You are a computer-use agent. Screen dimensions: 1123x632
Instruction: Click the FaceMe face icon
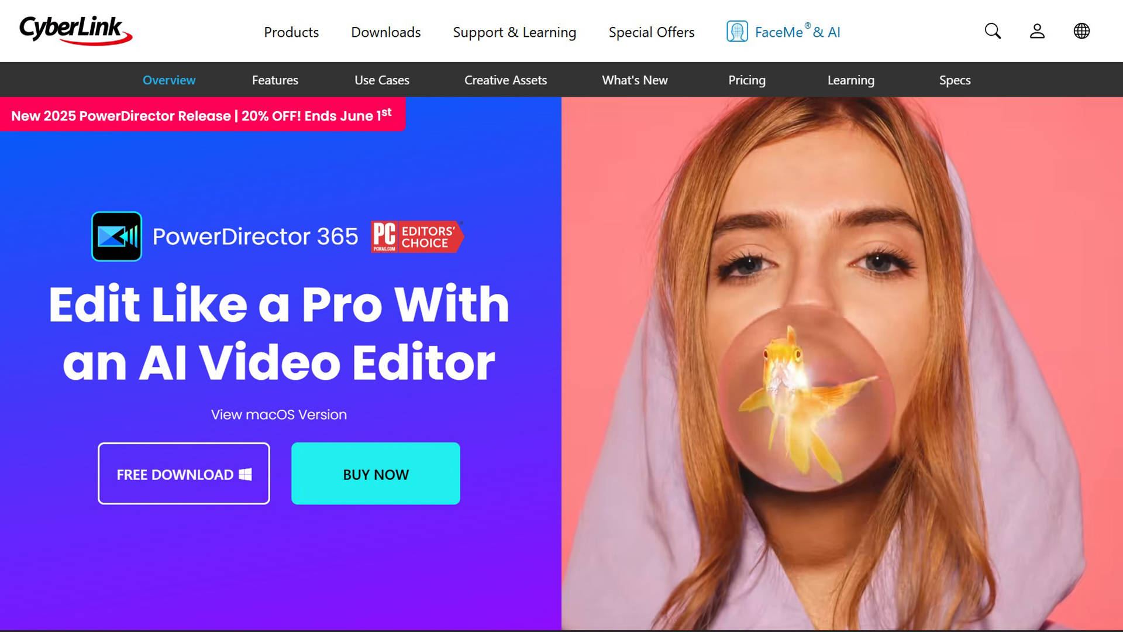click(737, 32)
